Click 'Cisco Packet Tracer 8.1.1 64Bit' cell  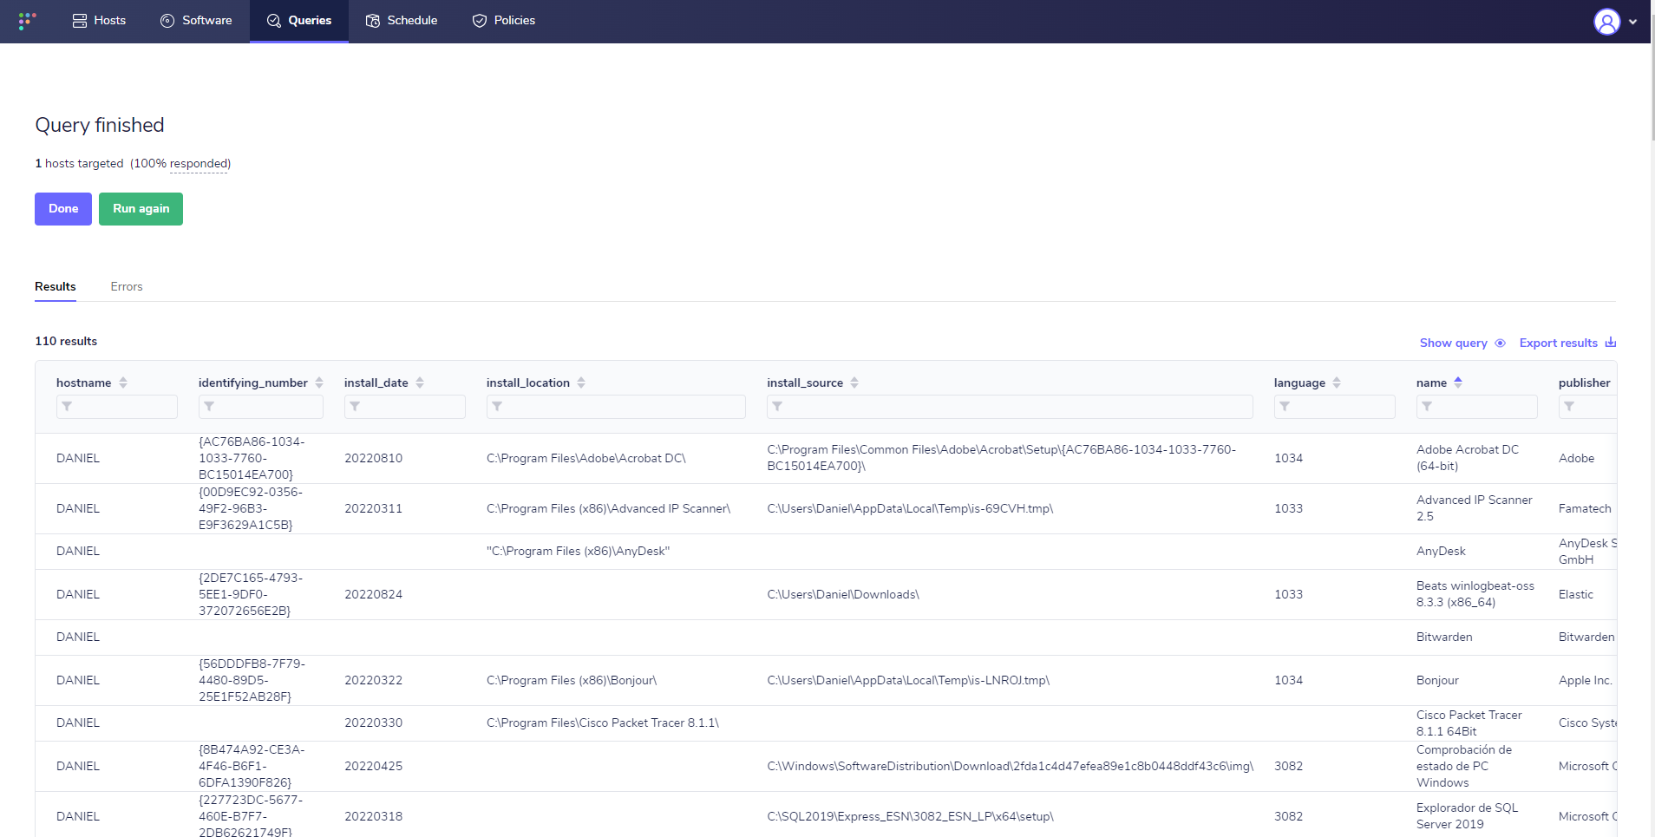(x=1469, y=723)
